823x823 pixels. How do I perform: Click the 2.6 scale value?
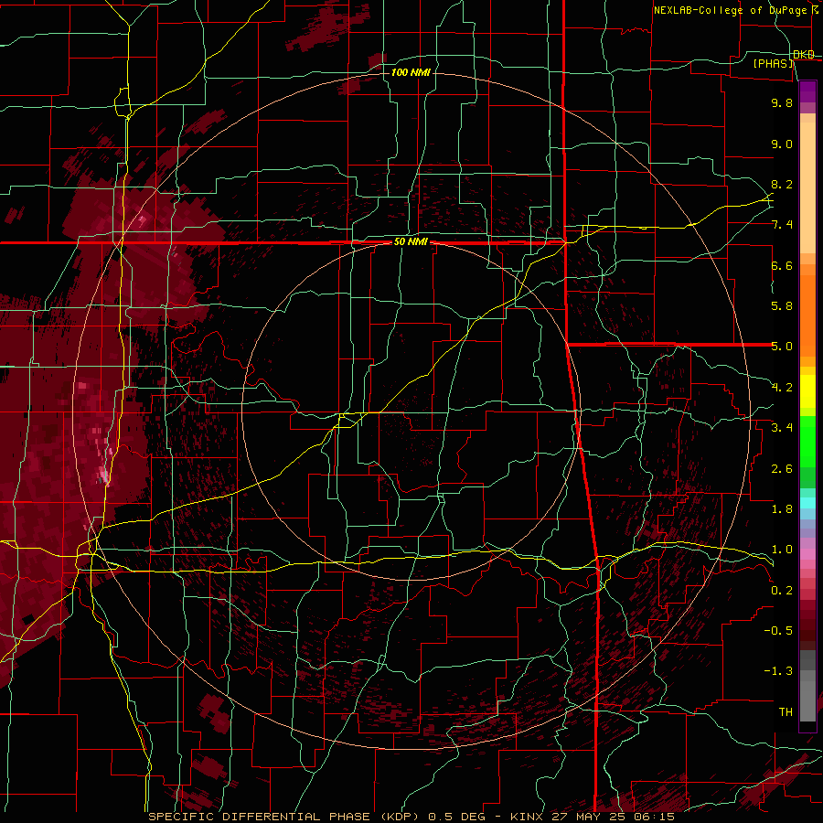[782, 469]
